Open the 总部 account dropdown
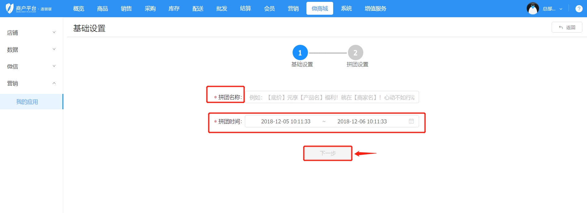Image resolution: width=587 pixels, height=213 pixels. coord(552,9)
